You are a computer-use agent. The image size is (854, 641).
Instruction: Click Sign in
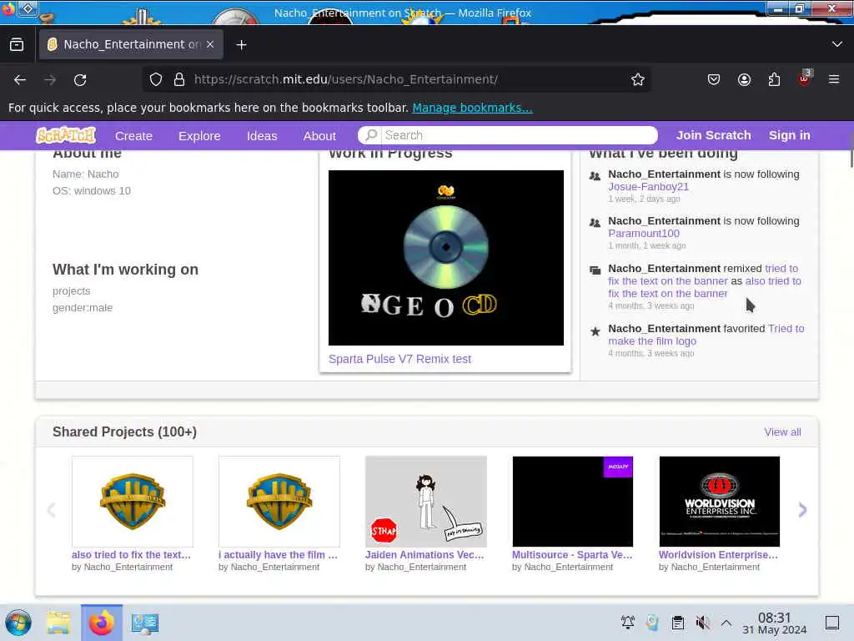tap(789, 135)
